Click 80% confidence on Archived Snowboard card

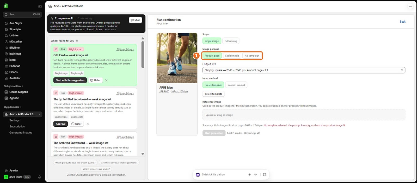pyautogui.click(x=125, y=137)
